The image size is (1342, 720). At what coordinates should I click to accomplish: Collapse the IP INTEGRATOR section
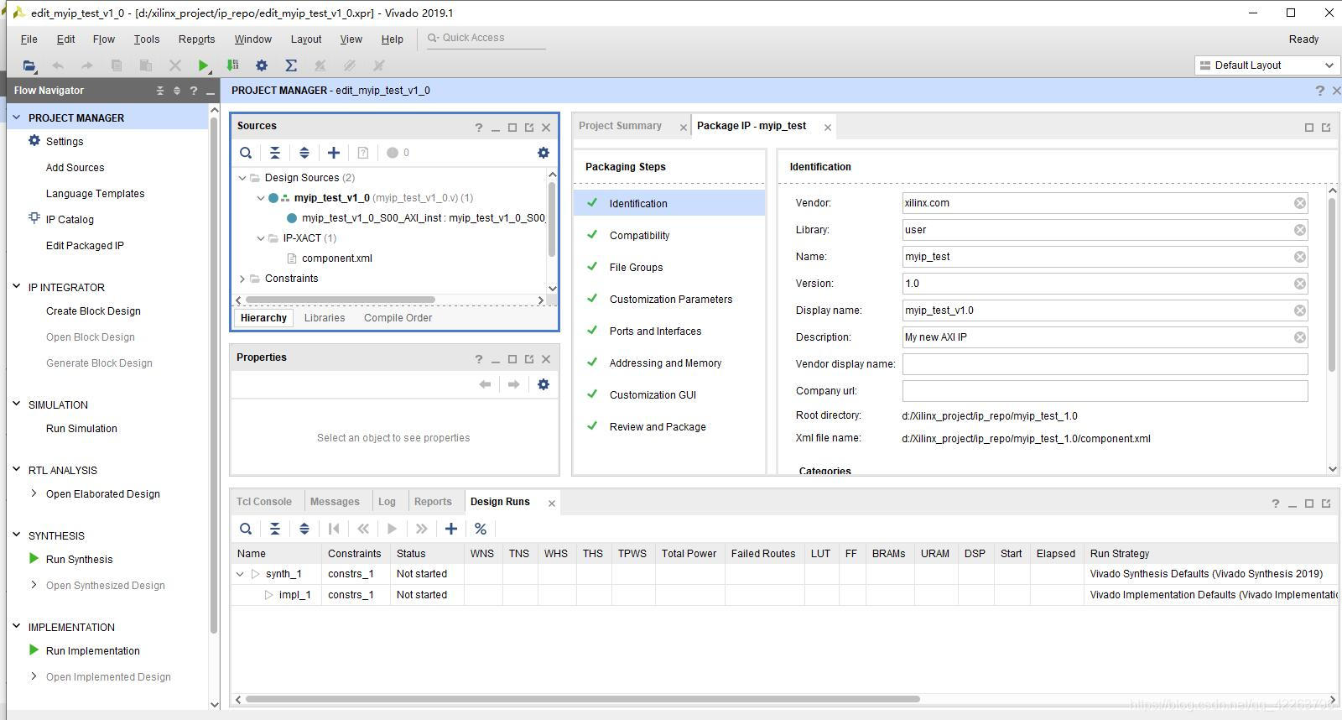(17, 286)
